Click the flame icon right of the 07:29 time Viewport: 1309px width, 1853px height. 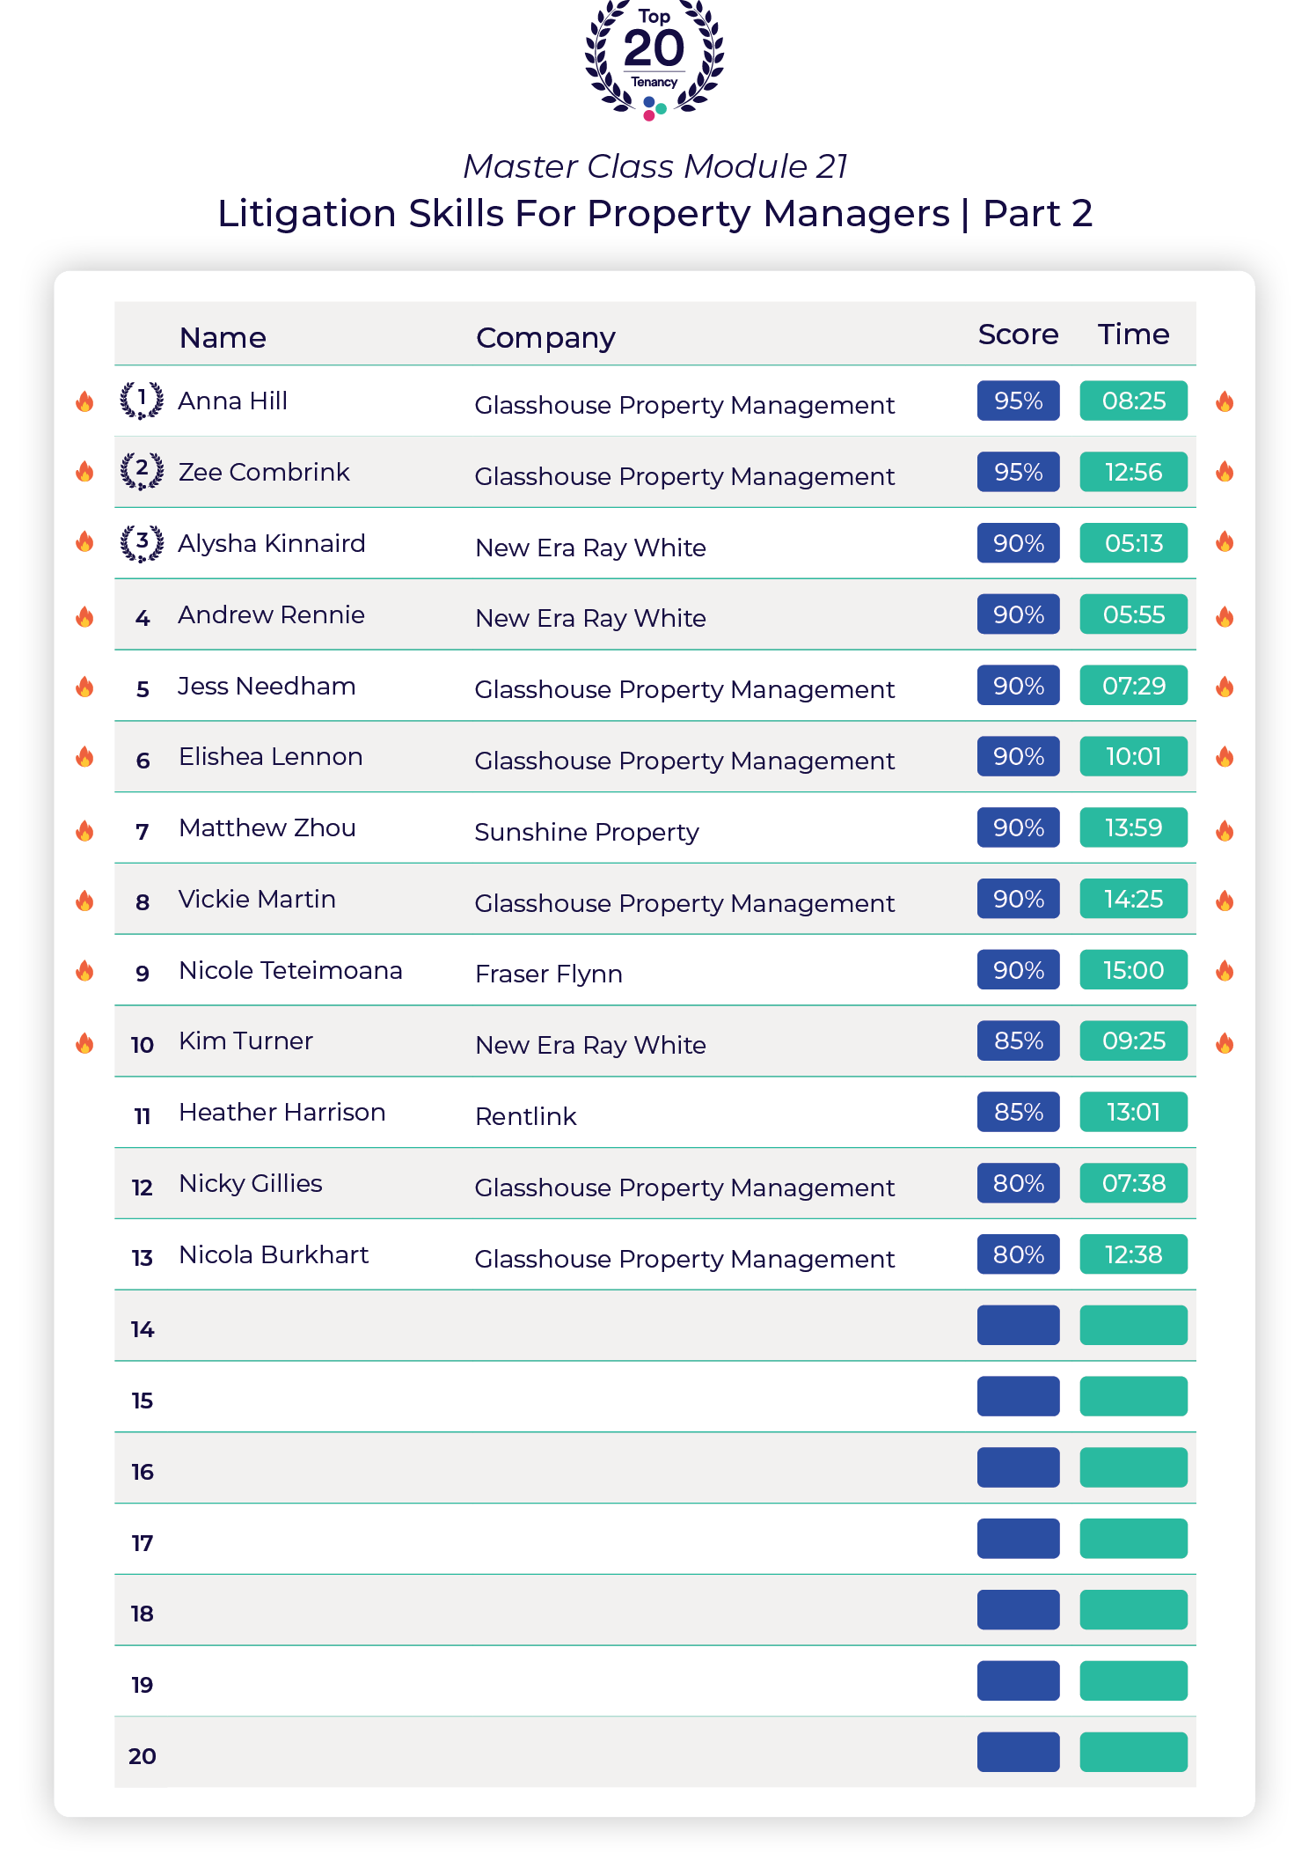1225,686
